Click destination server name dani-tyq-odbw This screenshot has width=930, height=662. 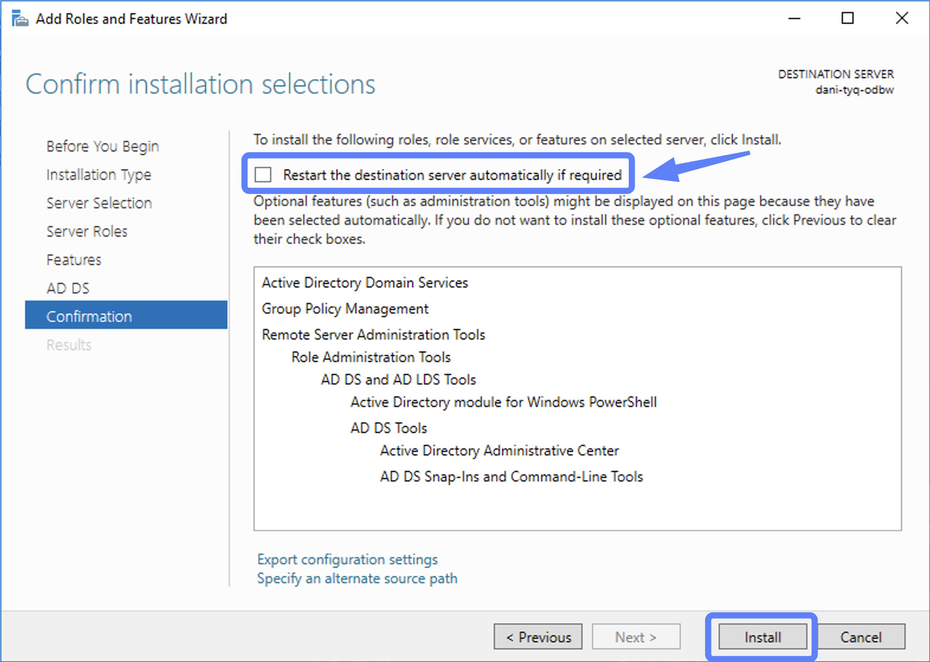click(x=855, y=90)
